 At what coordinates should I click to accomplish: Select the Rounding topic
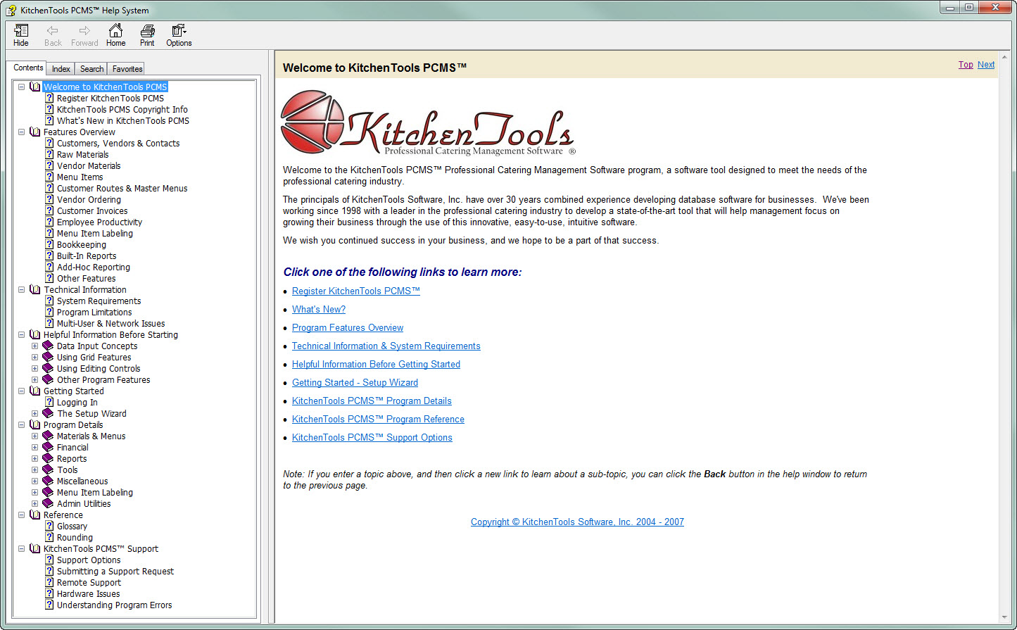point(75,537)
